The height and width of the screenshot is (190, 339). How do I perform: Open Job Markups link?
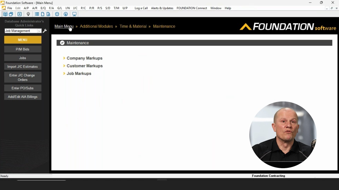tap(79, 74)
